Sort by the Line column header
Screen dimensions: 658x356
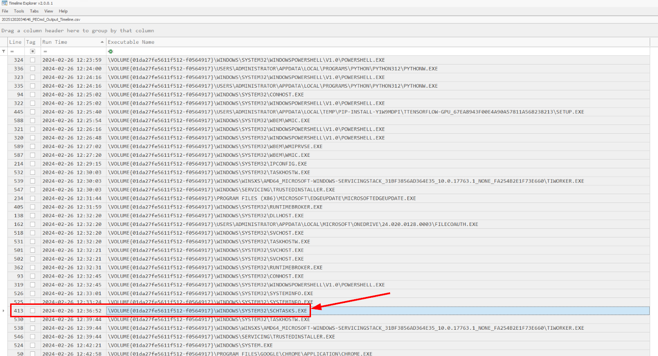click(15, 42)
